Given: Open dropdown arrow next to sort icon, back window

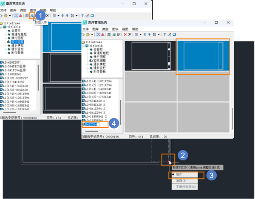Looking at the screenshot, I should coord(76,16).
